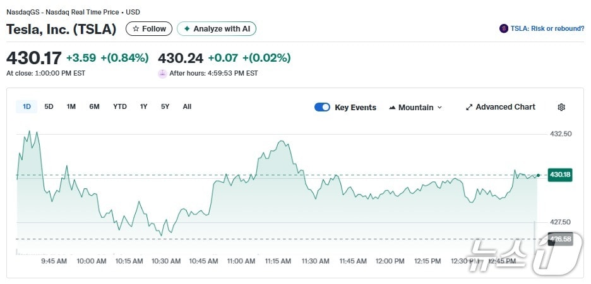591x284 pixels.
Task: Toggle the Key Events switch
Action: coord(322,107)
